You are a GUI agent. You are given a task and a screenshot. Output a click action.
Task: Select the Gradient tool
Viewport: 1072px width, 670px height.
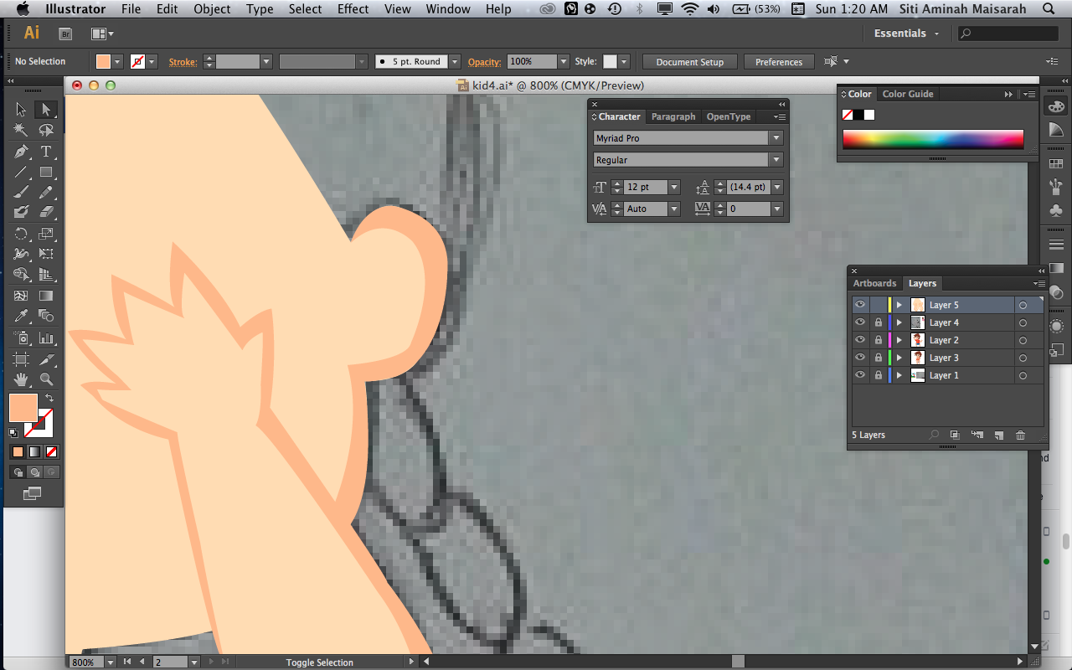[46, 296]
